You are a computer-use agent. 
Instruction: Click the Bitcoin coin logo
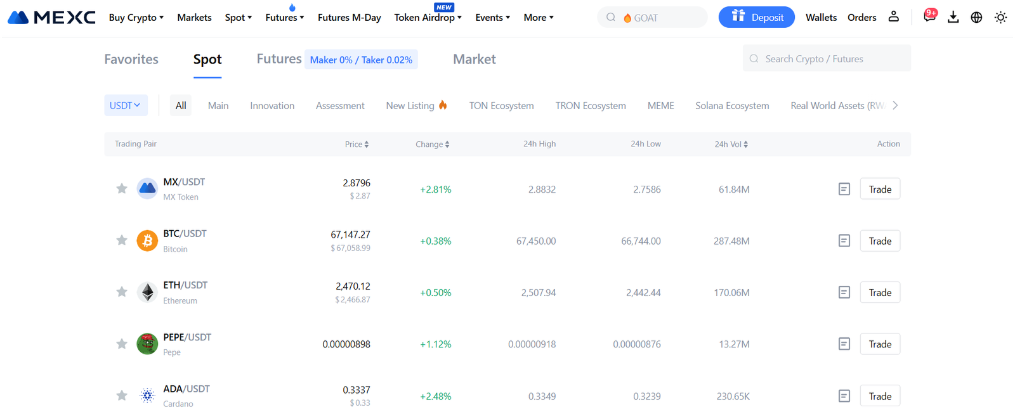[x=147, y=241]
